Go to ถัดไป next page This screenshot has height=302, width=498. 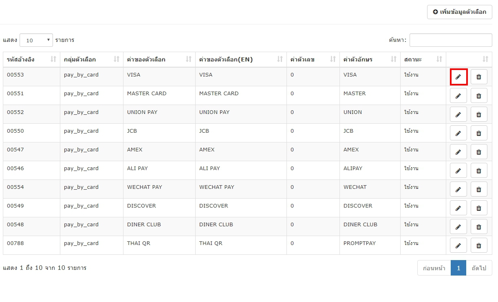tap(479, 268)
